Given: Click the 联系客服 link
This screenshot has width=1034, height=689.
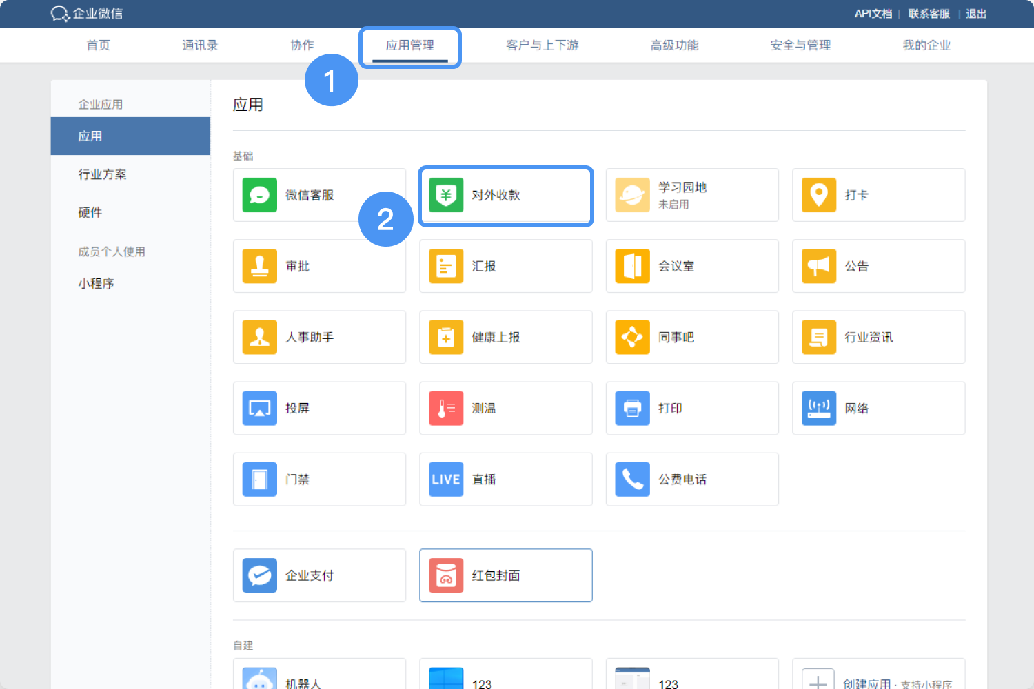Looking at the screenshot, I should click(929, 14).
